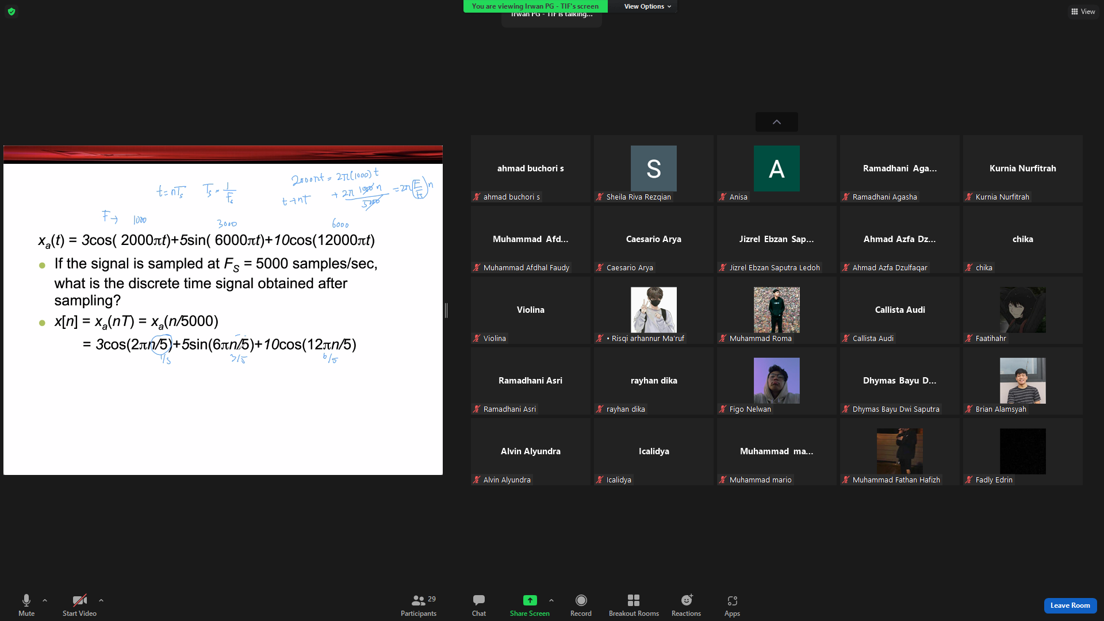Click Muhammad Roma's profile photo
Screen dimensions: 1104x621
(x=777, y=310)
